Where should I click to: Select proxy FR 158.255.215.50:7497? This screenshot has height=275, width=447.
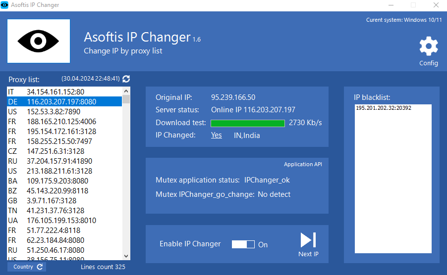coord(64,141)
